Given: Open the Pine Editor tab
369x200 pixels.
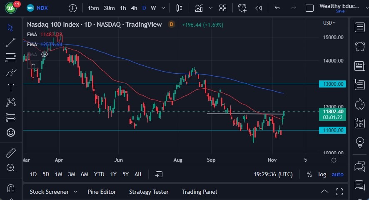Looking at the screenshot, I should [102, 192].
